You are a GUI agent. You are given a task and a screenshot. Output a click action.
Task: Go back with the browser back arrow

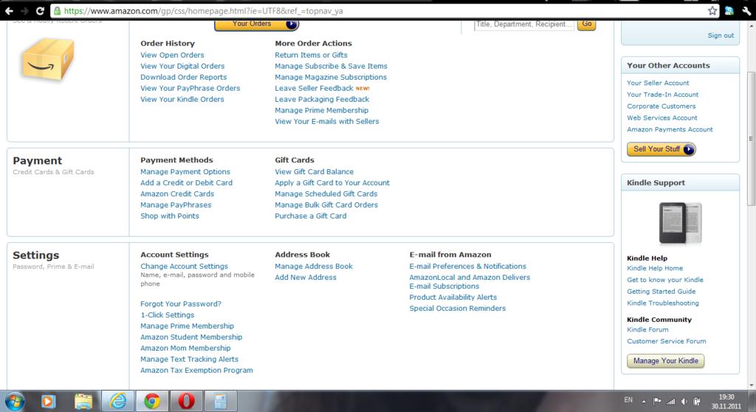(x=9, y=10)
